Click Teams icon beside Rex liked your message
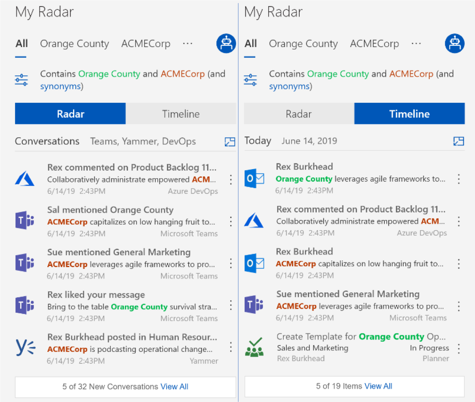The image size is (475, 402). tap(25, 305)
